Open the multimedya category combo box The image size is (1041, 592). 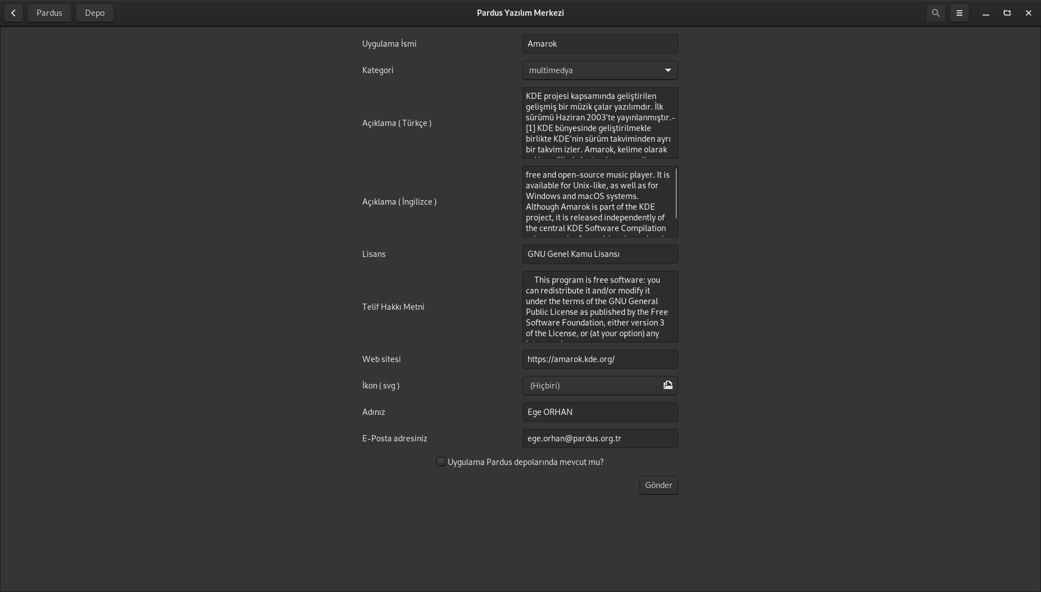[x=591, y=70]
